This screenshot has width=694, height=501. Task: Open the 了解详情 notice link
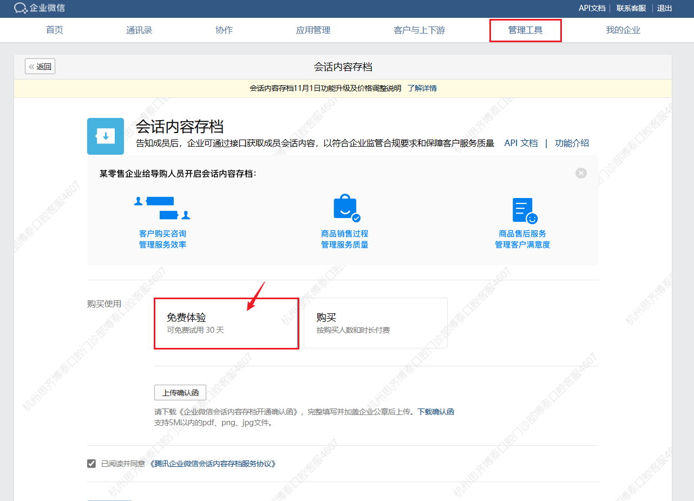(422, 88)
